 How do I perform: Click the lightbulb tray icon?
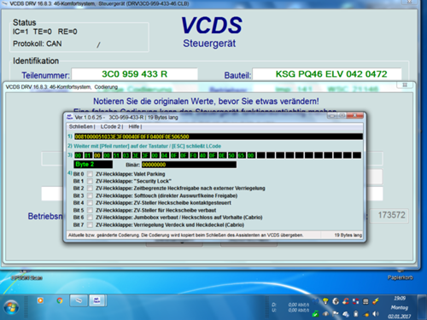pos(325,301)
